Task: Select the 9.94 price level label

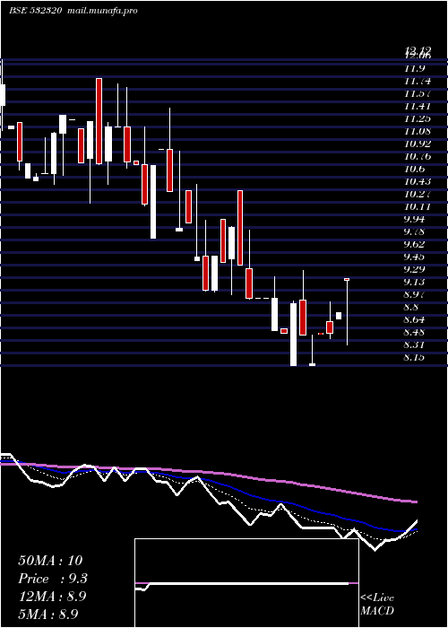Action: (x=416, y=220)
